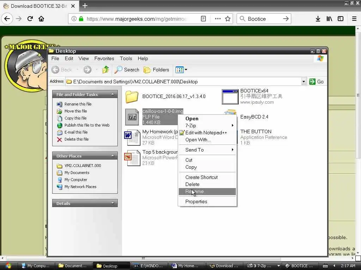
Task: Choose Rename in context menu
Action: [207, 192]
